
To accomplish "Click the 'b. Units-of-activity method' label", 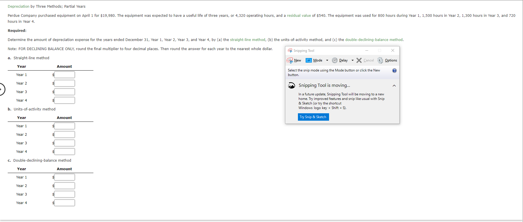I will (x=32, y=109).
